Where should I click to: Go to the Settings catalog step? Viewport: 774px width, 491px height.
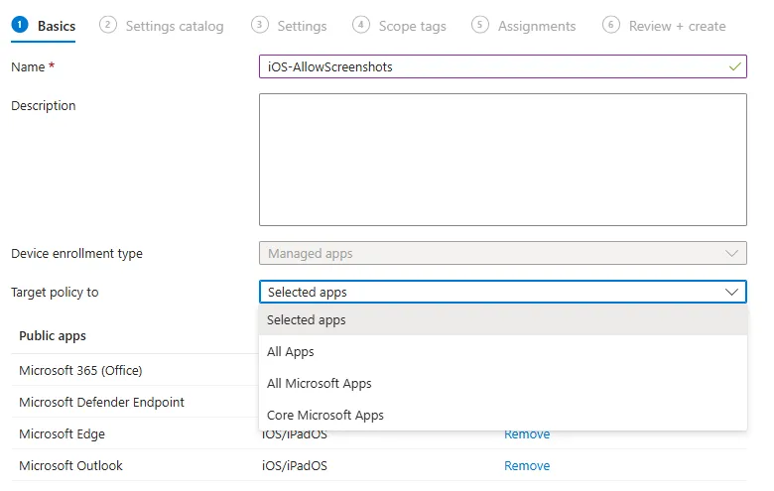(x=162, y=26)
